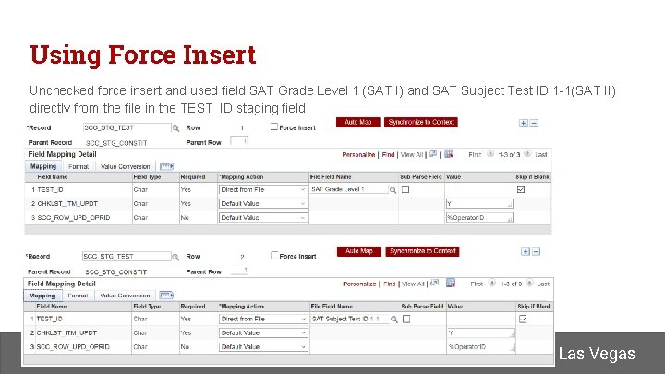Screen dimensions: 665x374
Task: Edit Value Y for Row 2 CHKLST_ITM_UPDT
Action: [x=481, y=333]
